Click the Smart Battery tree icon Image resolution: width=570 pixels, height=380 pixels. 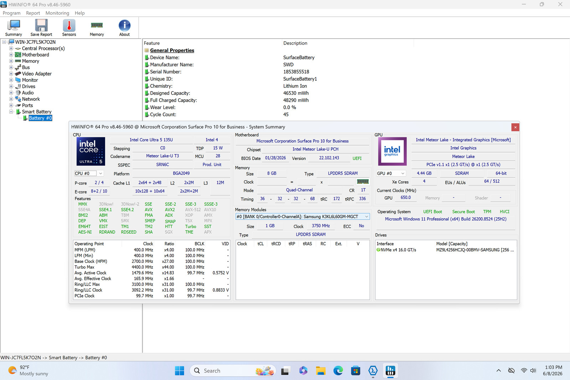tap(18, 112)
